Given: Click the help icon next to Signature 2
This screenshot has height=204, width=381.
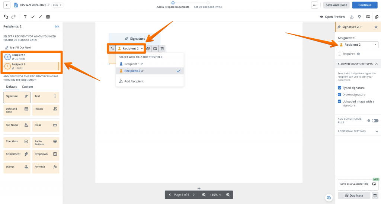Looking at the screenshot, I should click(376, 27).
